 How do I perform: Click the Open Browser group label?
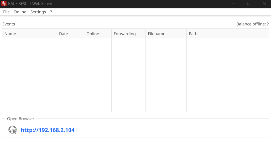[x=21, y=119]
